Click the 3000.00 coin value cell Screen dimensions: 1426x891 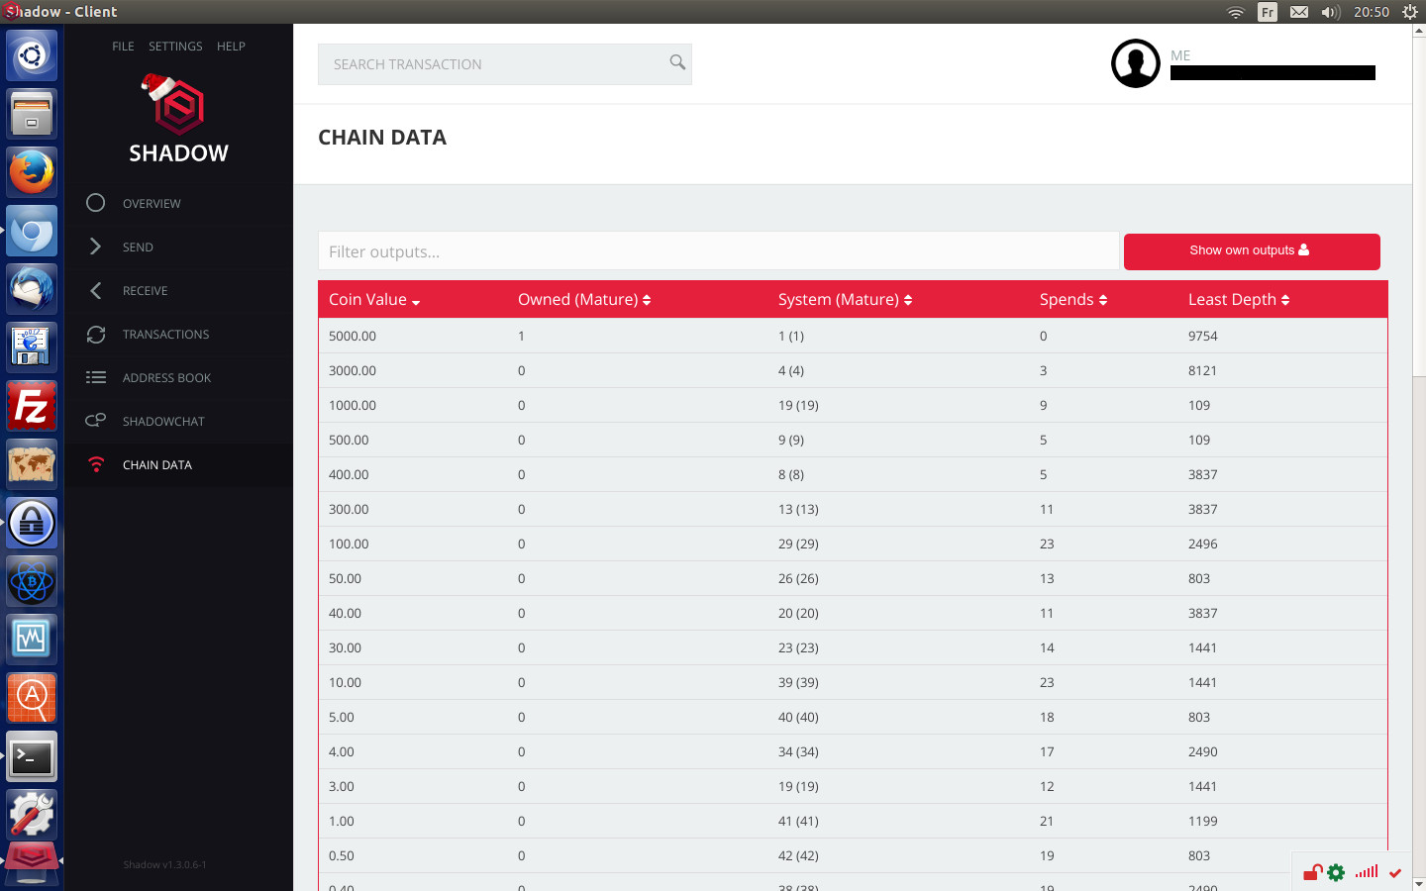pyautogui.click(x=353, y=370)
